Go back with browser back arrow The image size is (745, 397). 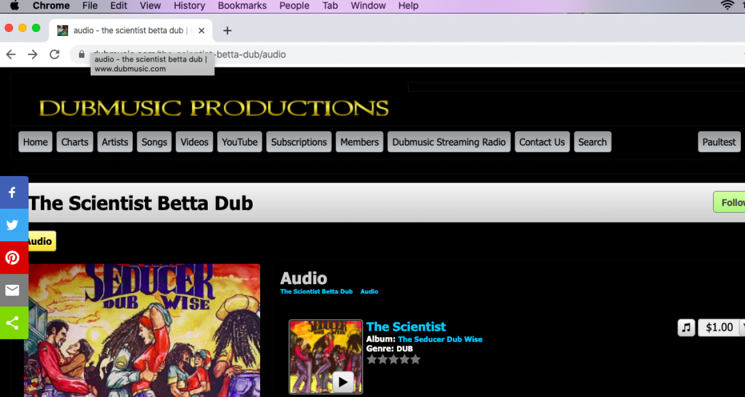(11, 54)
